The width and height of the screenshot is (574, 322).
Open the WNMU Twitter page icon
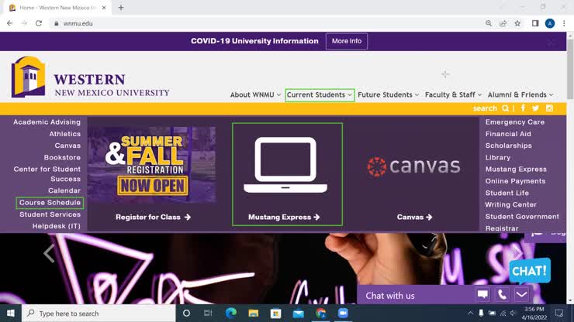(x=535, y=108)
